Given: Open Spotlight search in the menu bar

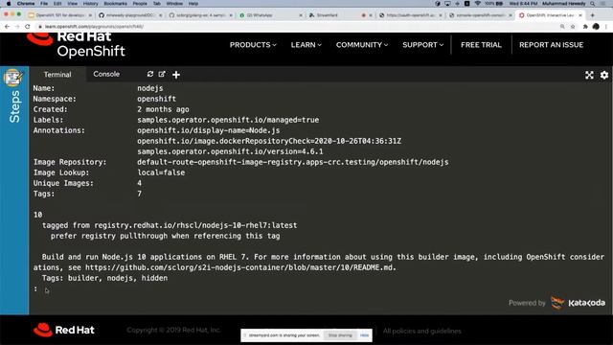Looking at the screenshot, I should (x=593, y=4).
